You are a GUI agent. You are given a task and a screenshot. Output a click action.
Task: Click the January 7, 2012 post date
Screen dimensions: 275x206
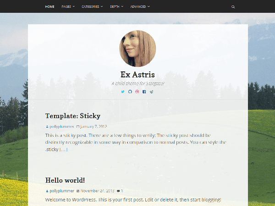pyautogui.click(x=93, y=126)
